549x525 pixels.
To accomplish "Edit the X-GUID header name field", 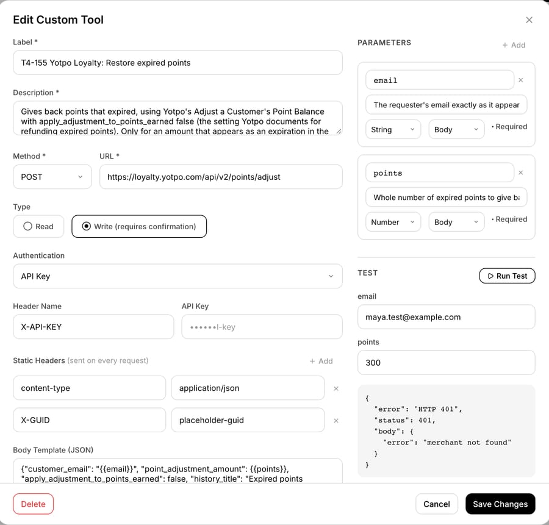I will 89,420.
